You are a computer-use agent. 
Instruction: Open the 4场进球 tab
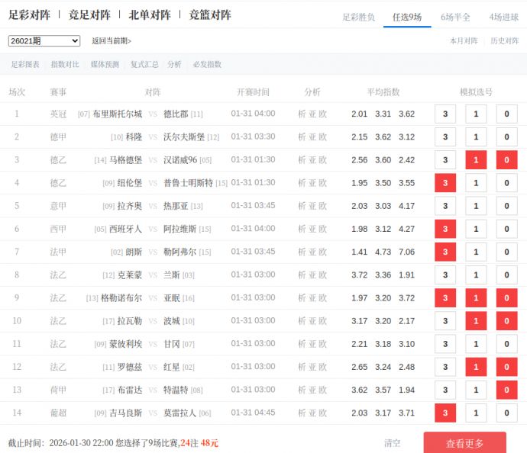point(503,17)
